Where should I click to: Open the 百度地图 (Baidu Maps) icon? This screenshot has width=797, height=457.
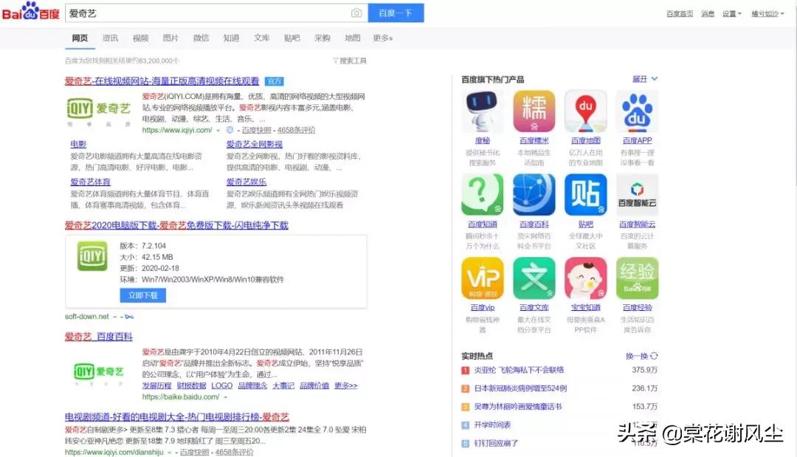tap(585, 111)
